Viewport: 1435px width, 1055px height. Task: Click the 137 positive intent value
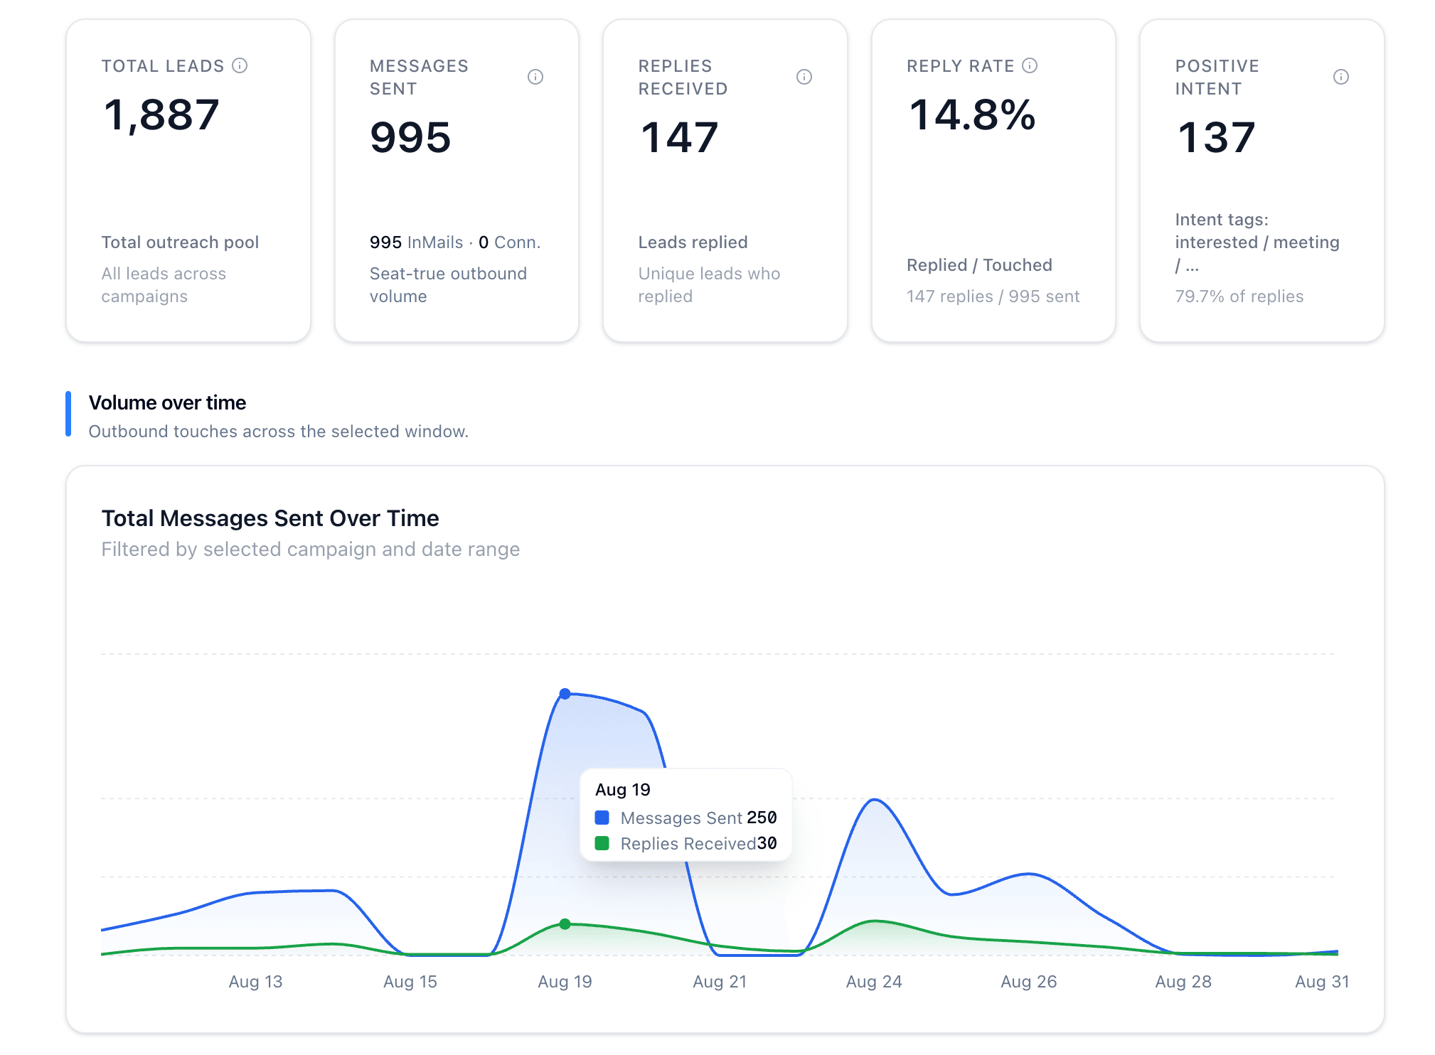click(x=1216, y=137)
